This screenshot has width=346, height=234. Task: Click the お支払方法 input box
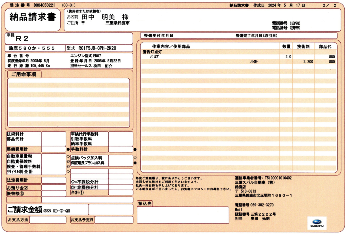click(48, 220)
